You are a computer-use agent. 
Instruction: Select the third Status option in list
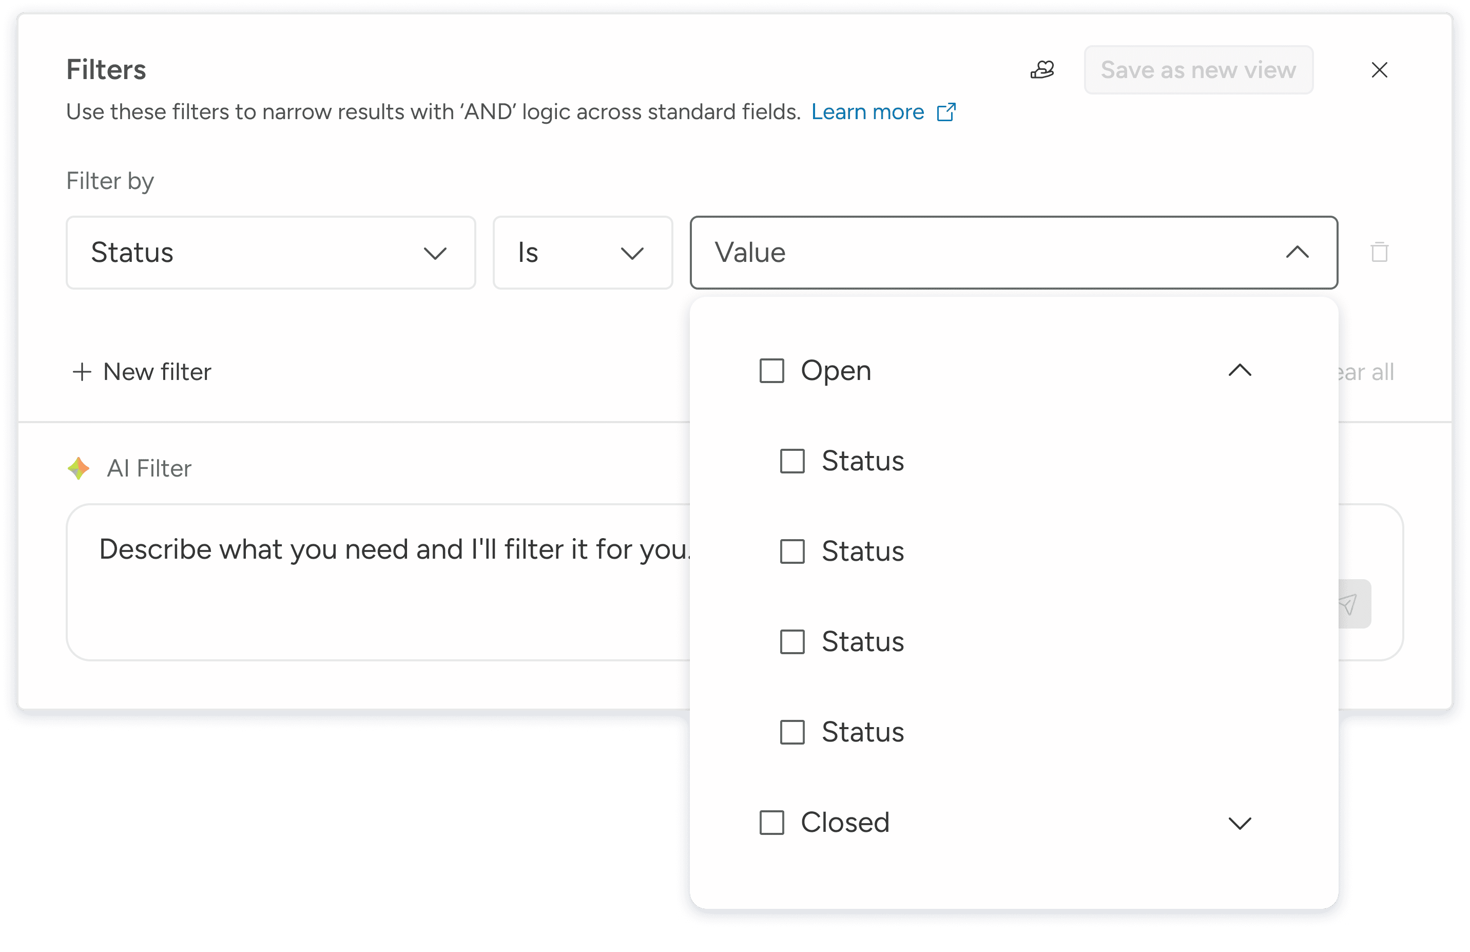(862, 642)
